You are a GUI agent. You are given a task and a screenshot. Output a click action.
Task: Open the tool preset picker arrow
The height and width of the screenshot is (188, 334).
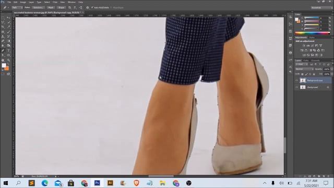pos(8,8)
